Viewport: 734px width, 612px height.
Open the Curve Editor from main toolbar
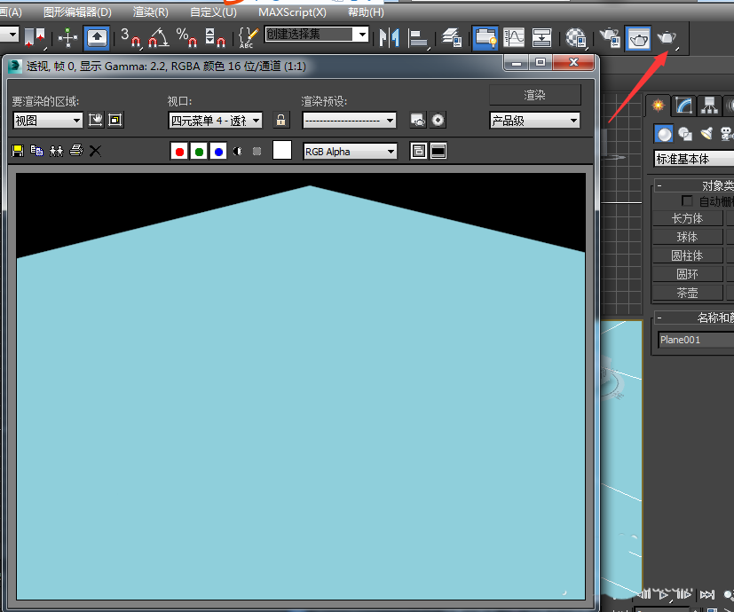514,37
